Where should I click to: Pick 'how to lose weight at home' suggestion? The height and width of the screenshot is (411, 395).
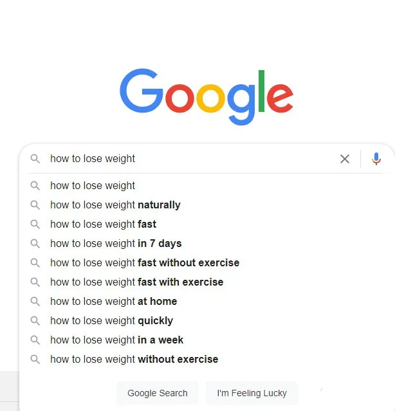pos(205,302)
